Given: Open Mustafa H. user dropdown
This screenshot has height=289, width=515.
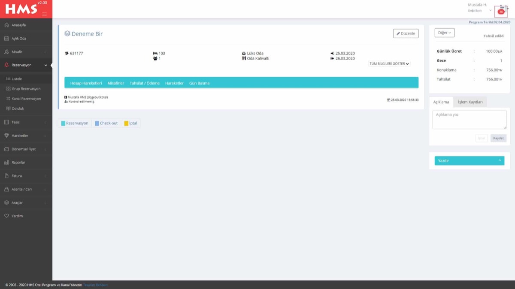Looking at the screenshot, I should pyautogui.click(x=480, y=7).
